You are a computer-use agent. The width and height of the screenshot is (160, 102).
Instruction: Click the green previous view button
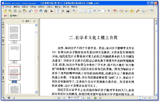95,98
